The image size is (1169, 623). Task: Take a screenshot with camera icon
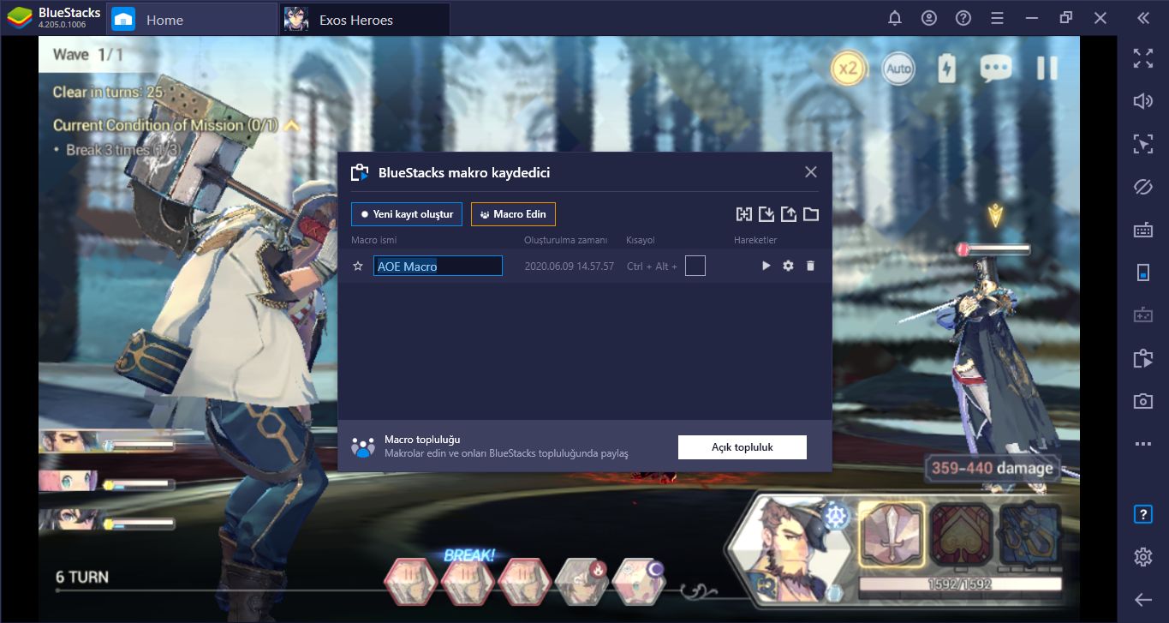coord(1143,401)
